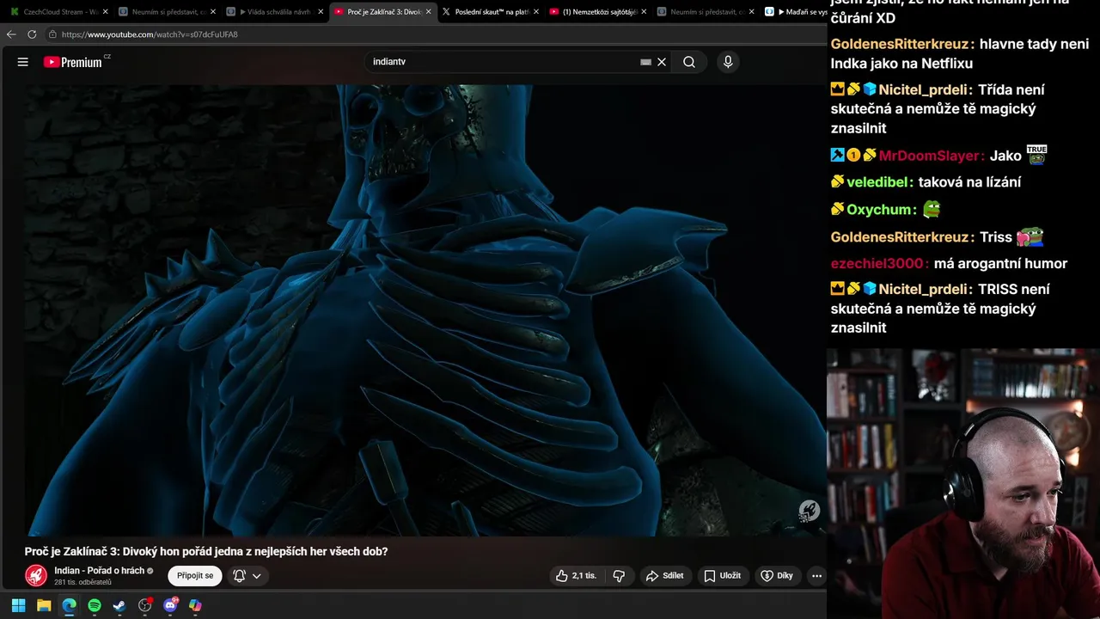Click TRUE emote in MrDoomSlayer message

pos(1037,155)
